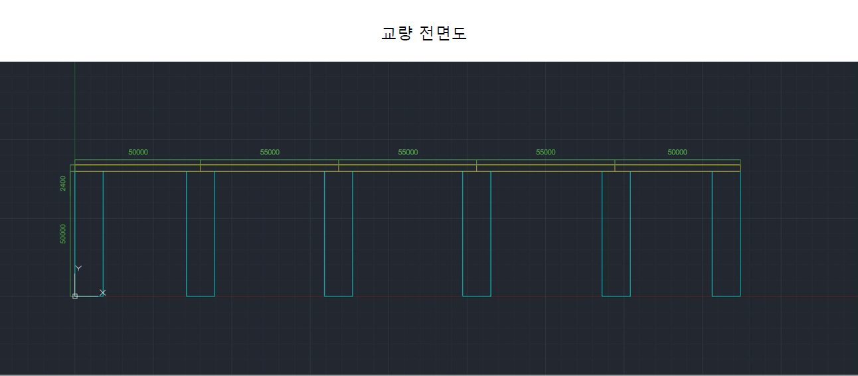Click inside the third pier from left

point(339,232)
